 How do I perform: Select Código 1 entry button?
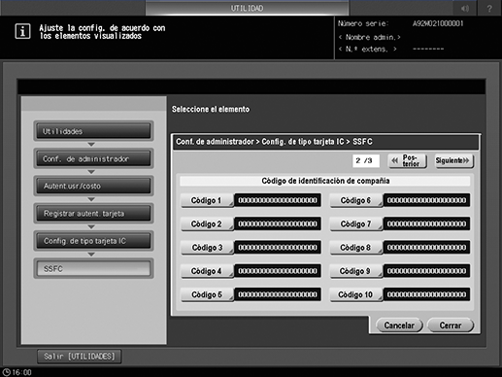coord(207,200)
